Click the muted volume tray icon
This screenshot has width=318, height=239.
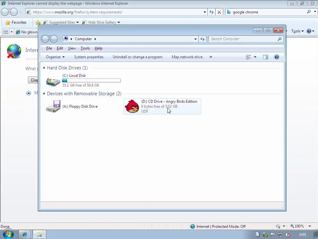tap(287, 235)
